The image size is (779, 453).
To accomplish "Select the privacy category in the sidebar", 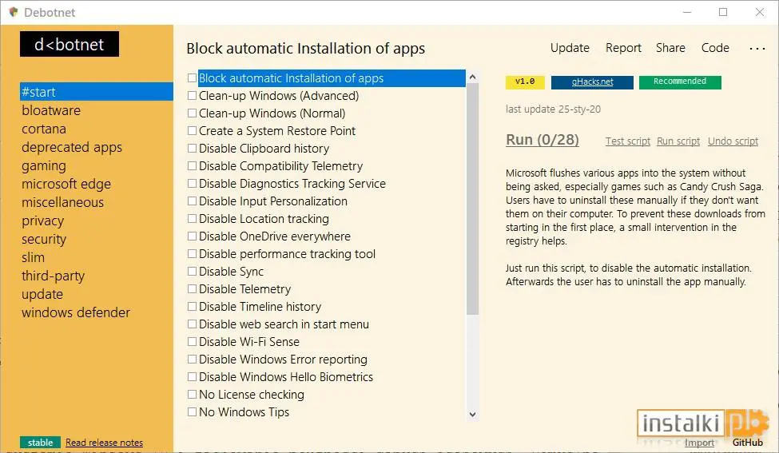I will pos(42,221).
